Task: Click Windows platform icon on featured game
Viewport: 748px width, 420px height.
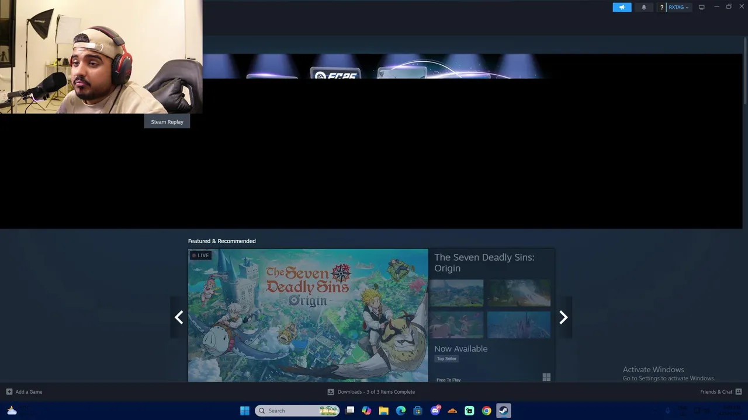Action: point(546,377)
